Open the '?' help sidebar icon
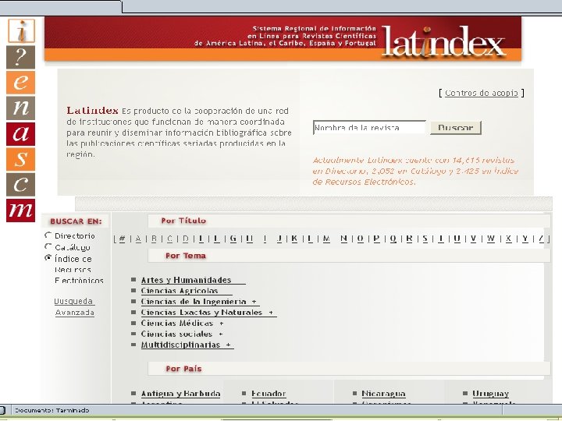 click(21, 57)
